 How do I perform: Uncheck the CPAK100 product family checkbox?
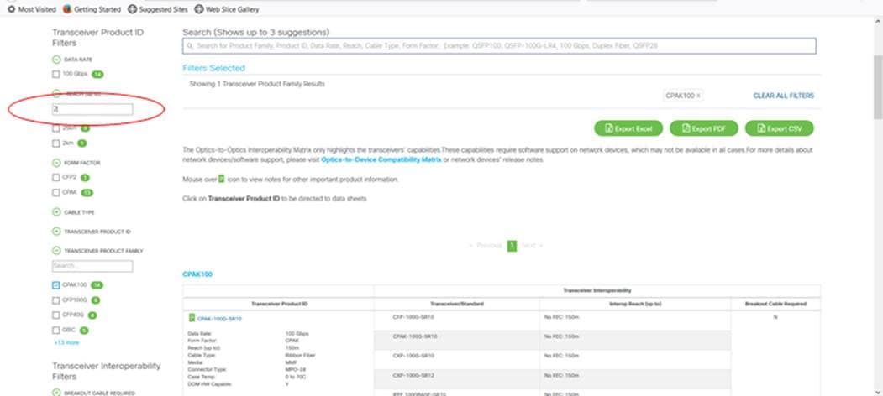[55, 285]
